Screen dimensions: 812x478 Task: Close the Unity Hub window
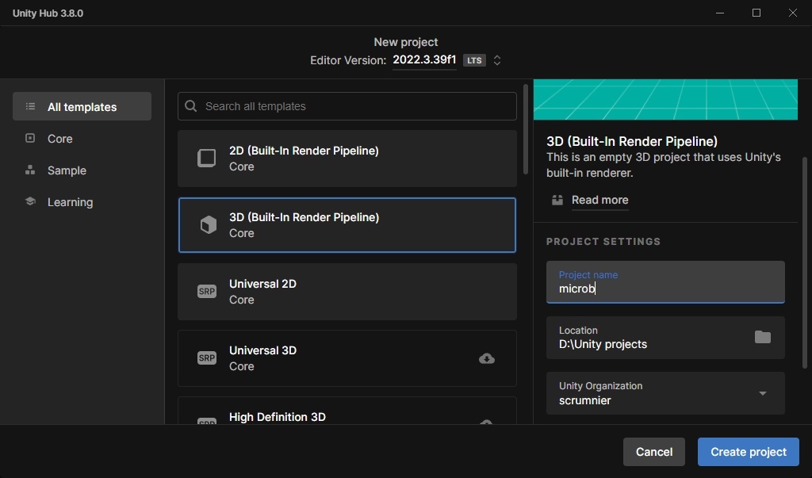[793, 13]
